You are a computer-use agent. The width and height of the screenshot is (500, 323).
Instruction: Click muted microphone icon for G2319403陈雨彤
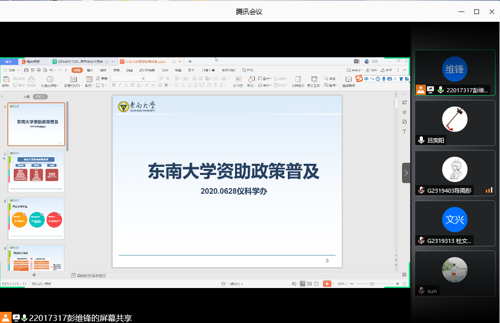(421, 191)
